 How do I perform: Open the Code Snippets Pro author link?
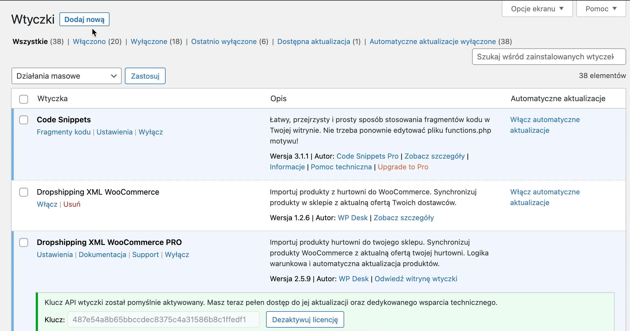point(367,156)
